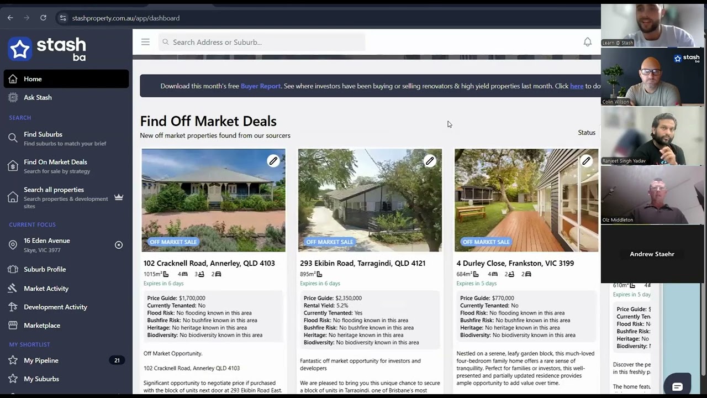Click the search magnifier icon in search bar
Viewport: 707px width, 398px height.
tap(166, 42)
